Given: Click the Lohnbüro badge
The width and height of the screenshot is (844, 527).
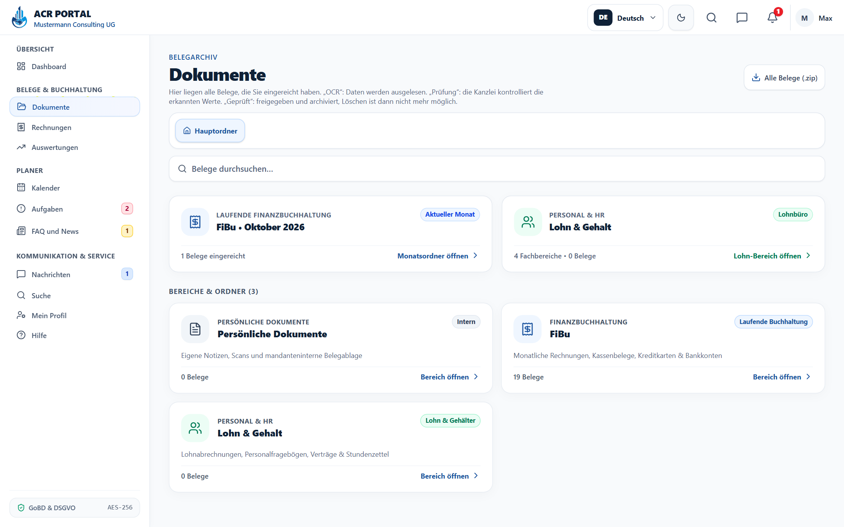Looking at the screenshot, I should point(792,214).
